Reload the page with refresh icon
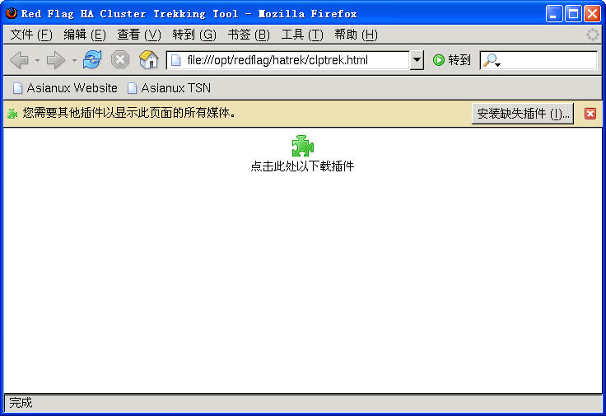 click(x=92, y=60)
